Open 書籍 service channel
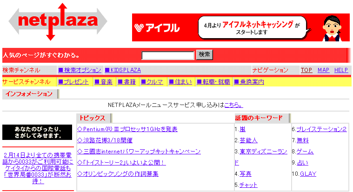The image size is (353, 192). 127,82
